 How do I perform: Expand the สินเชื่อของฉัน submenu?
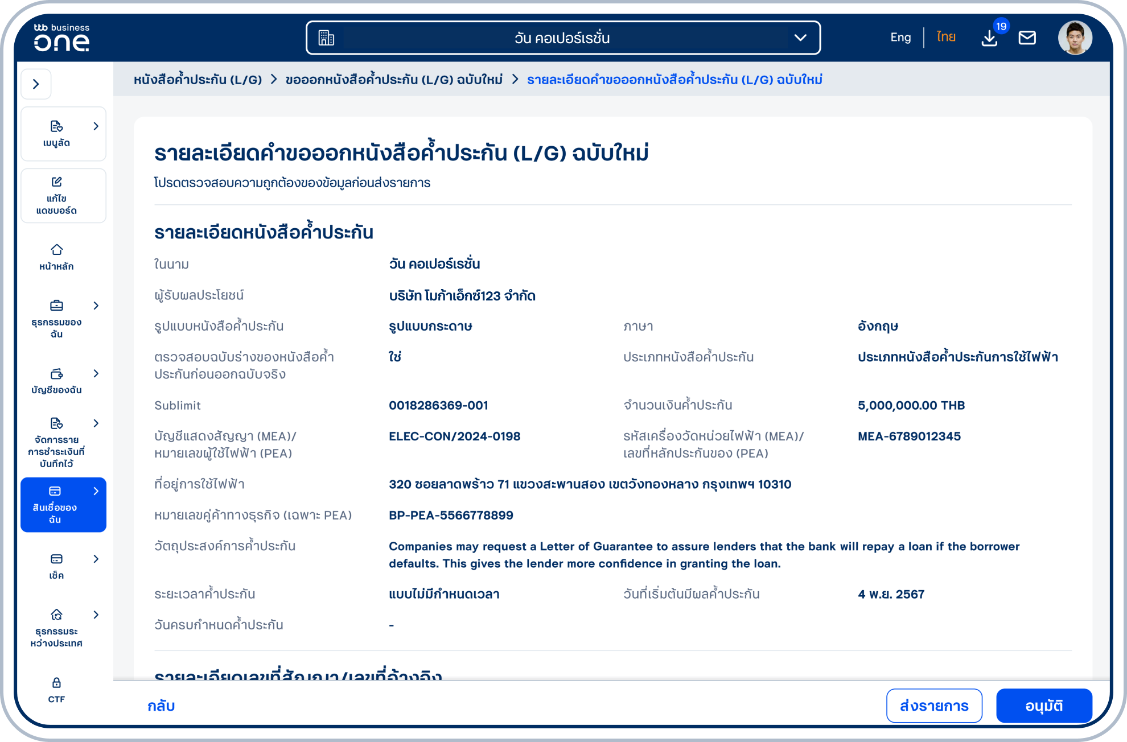[96, 490]
